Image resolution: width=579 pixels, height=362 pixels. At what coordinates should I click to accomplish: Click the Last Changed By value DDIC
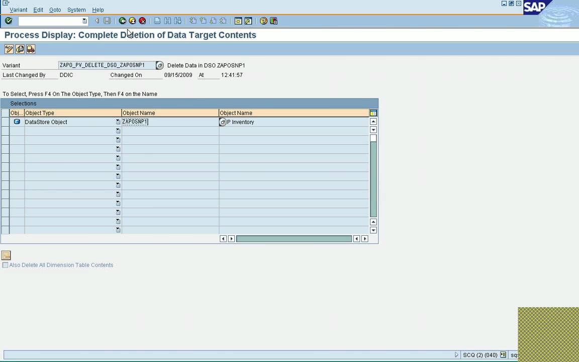click(66, 75)
